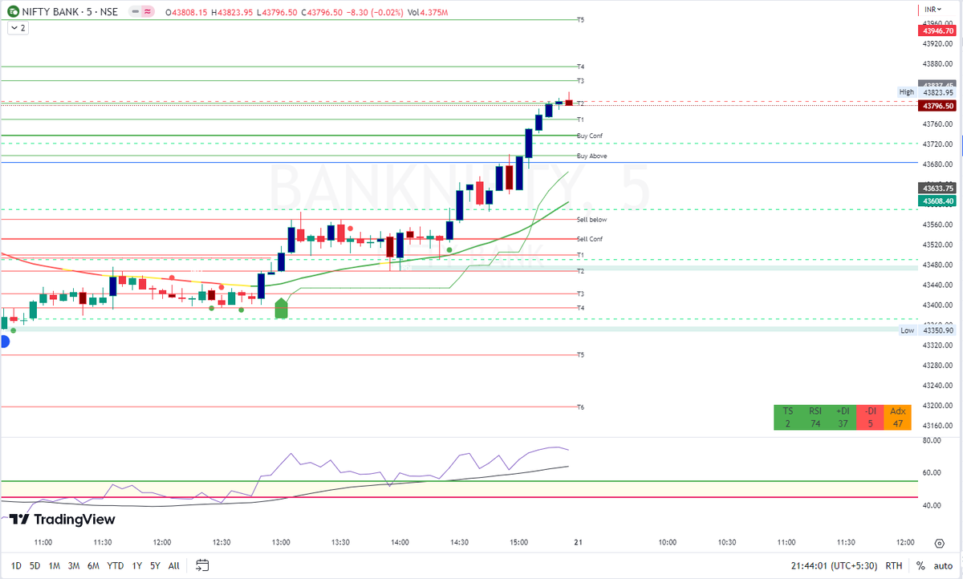This screenshot has height=579, width=963.
Task: Open the timezone menu showing UTC+5:30
Action: pyautogui.click(x=833, y=565)
